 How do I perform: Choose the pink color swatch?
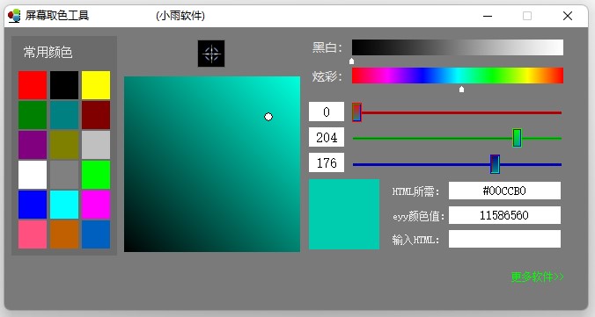(x=33, y=234)
